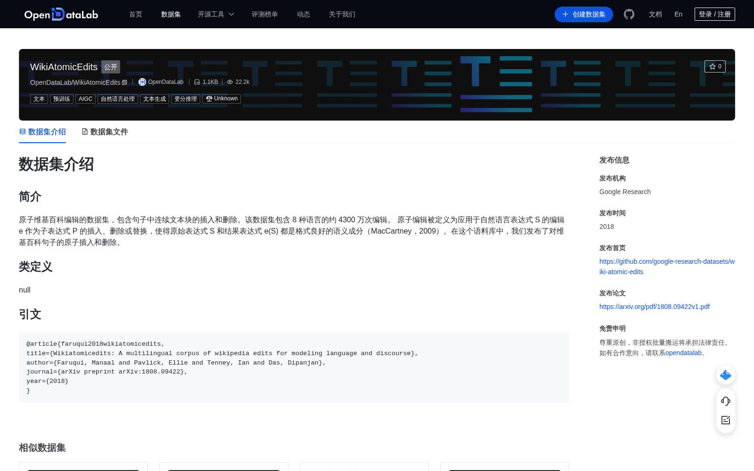The width and height of the screenshot is (754, 471).
Task: Click the opendatalab contact link
Action: (683, 353)
